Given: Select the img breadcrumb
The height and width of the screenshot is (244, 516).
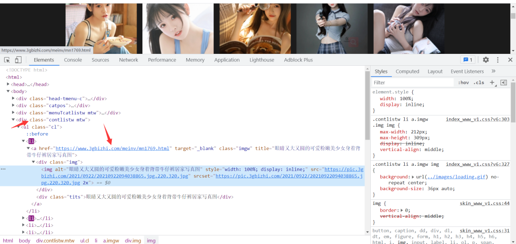Looking at the screenshot, I should pos(151,241).
